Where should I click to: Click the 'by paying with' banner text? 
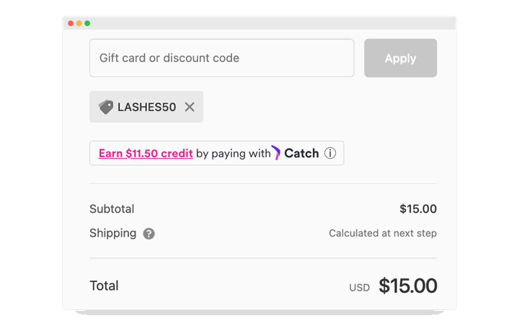pyautogui.click(x=234, y=154)
